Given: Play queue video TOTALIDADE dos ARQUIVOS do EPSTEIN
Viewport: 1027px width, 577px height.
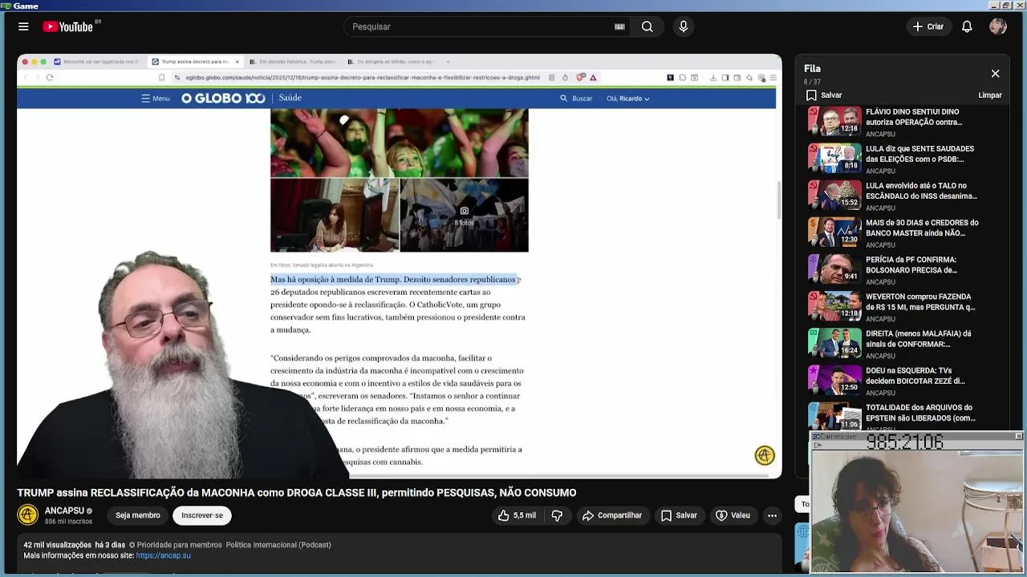Looking at the screenshot, I should (905, 415).
